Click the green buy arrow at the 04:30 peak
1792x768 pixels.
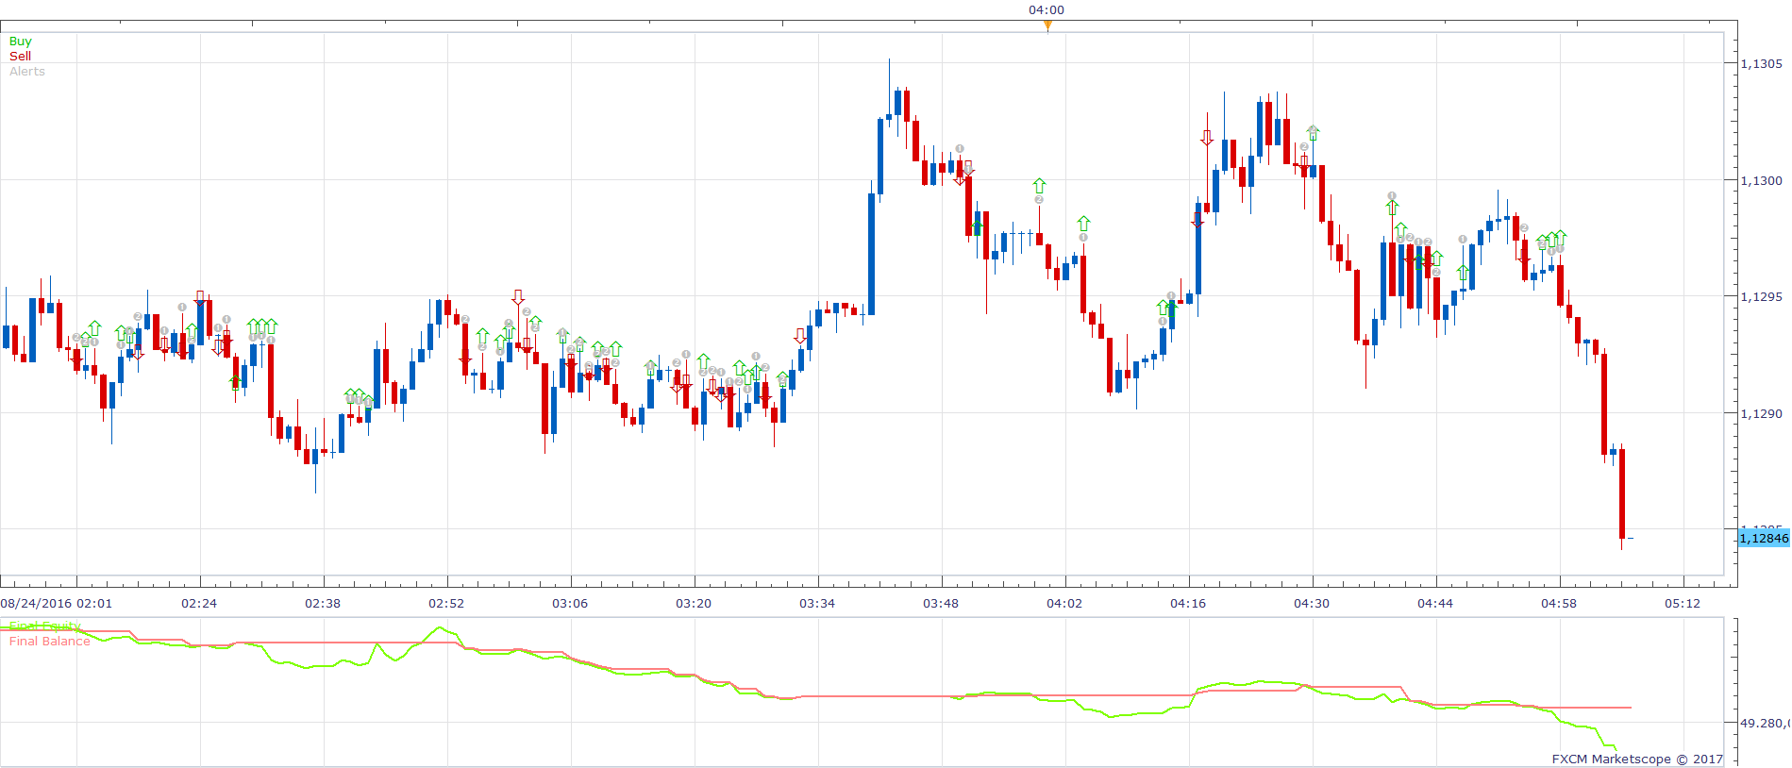[x=1313, y=133]
